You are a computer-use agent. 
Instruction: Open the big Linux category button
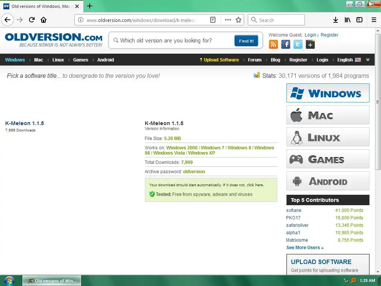tap(328, 137)
